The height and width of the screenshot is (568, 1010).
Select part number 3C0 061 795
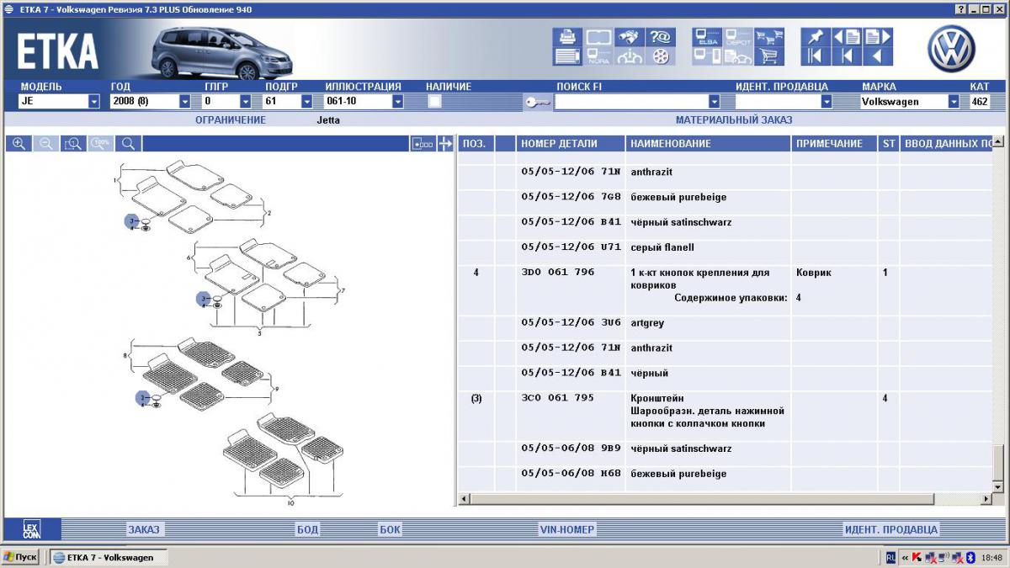click(558, 398)
